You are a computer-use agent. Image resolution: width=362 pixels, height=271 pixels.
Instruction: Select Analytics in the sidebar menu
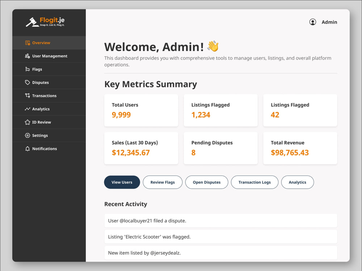pyautogui.click(x=49, y=109)
